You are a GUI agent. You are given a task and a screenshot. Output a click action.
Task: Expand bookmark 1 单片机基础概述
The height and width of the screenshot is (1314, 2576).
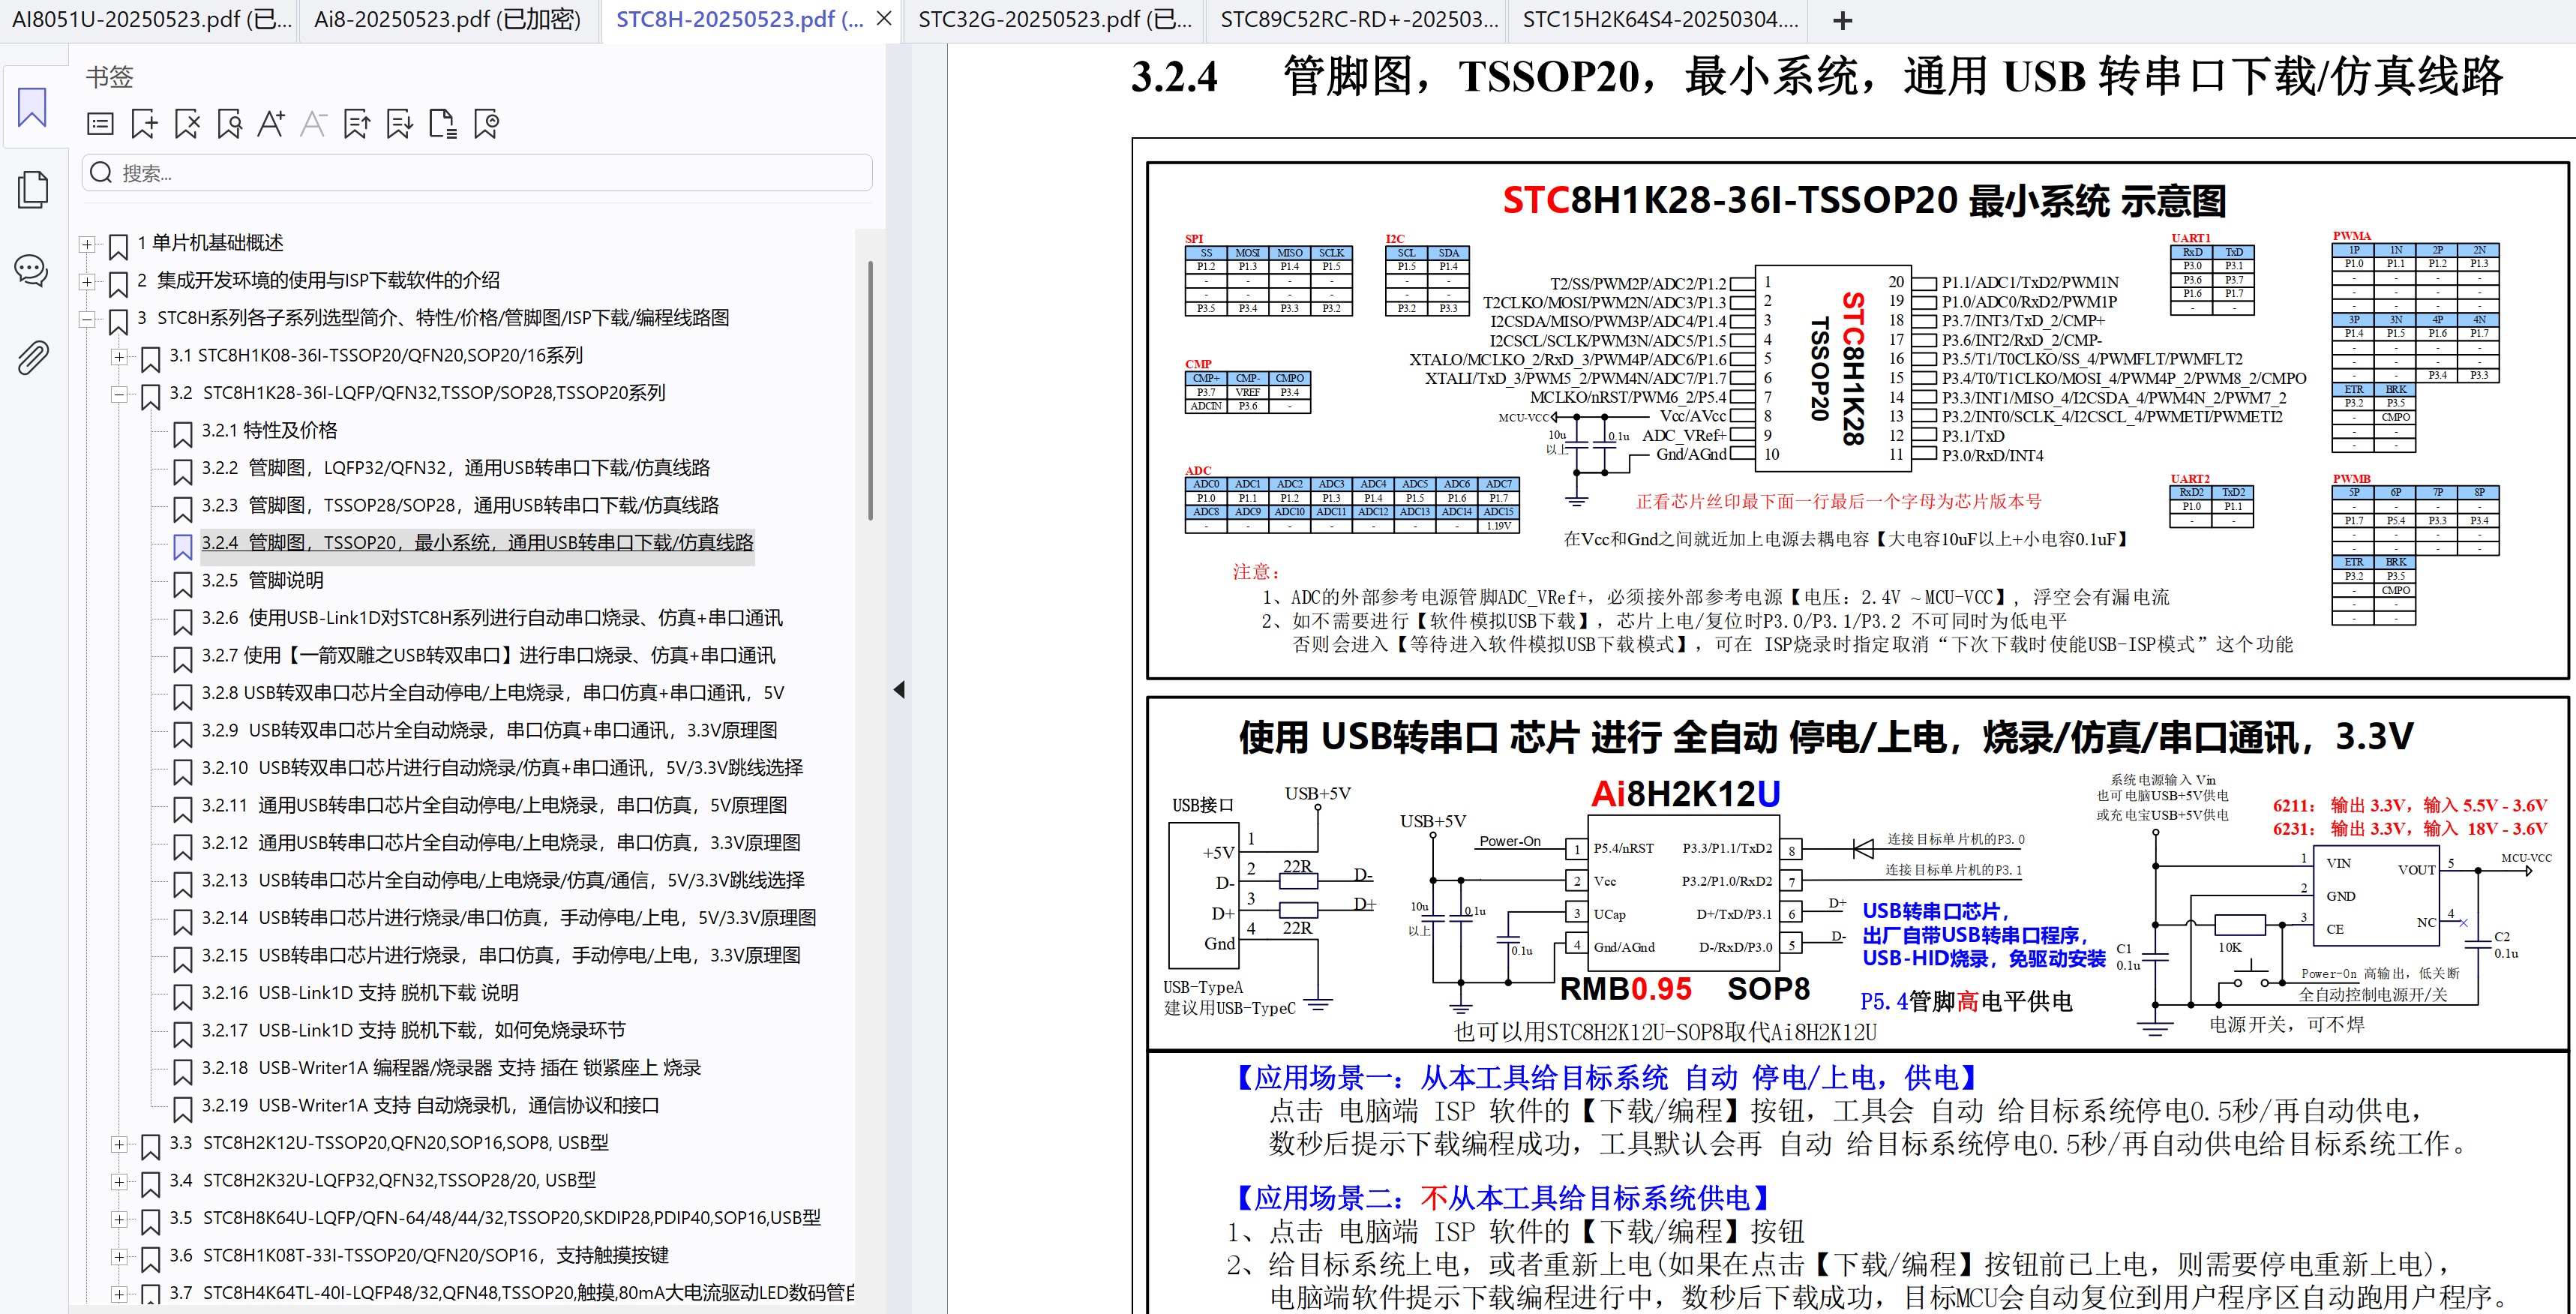(87, 244)
